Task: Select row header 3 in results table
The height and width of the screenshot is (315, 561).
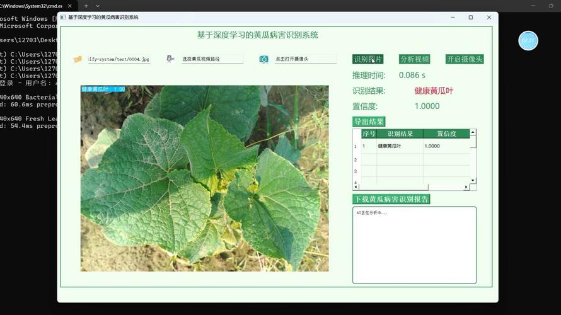Action: pyautogui.click(x=356, y=171)
